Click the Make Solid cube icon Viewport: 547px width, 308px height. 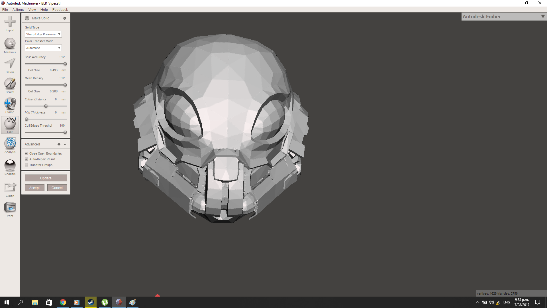[27, 18]
